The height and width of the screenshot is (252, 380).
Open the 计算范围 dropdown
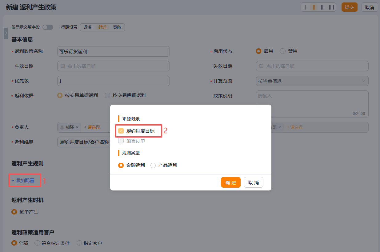click(x=312, y=81)
